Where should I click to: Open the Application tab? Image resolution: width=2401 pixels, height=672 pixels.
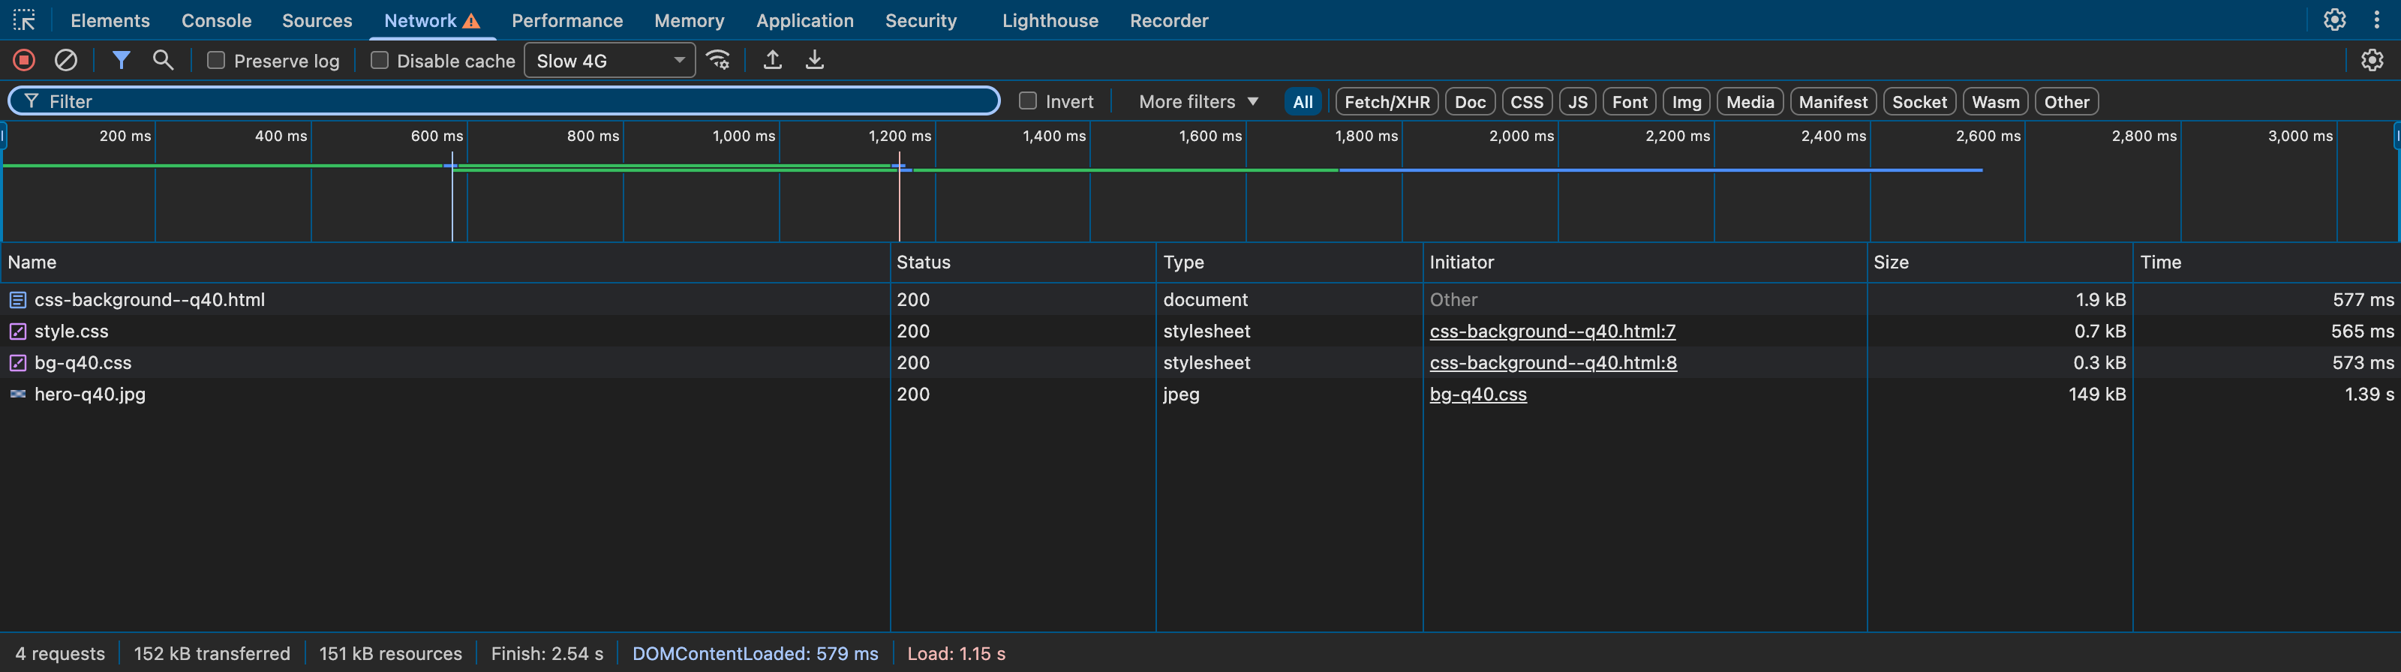804,20
